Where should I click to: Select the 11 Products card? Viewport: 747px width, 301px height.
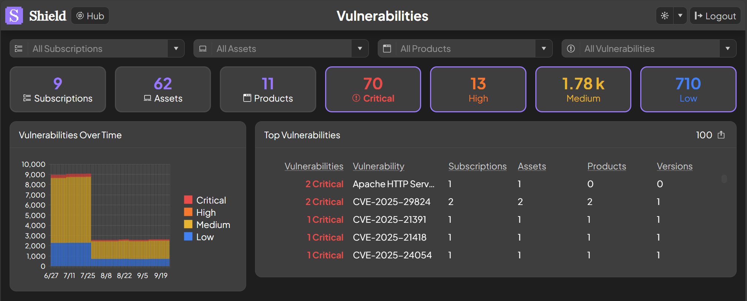[268, 89]
